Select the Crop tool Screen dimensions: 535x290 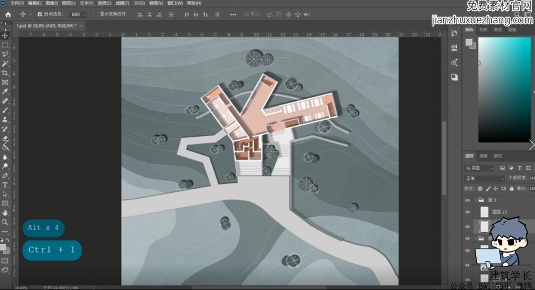[x=5, y=73]
